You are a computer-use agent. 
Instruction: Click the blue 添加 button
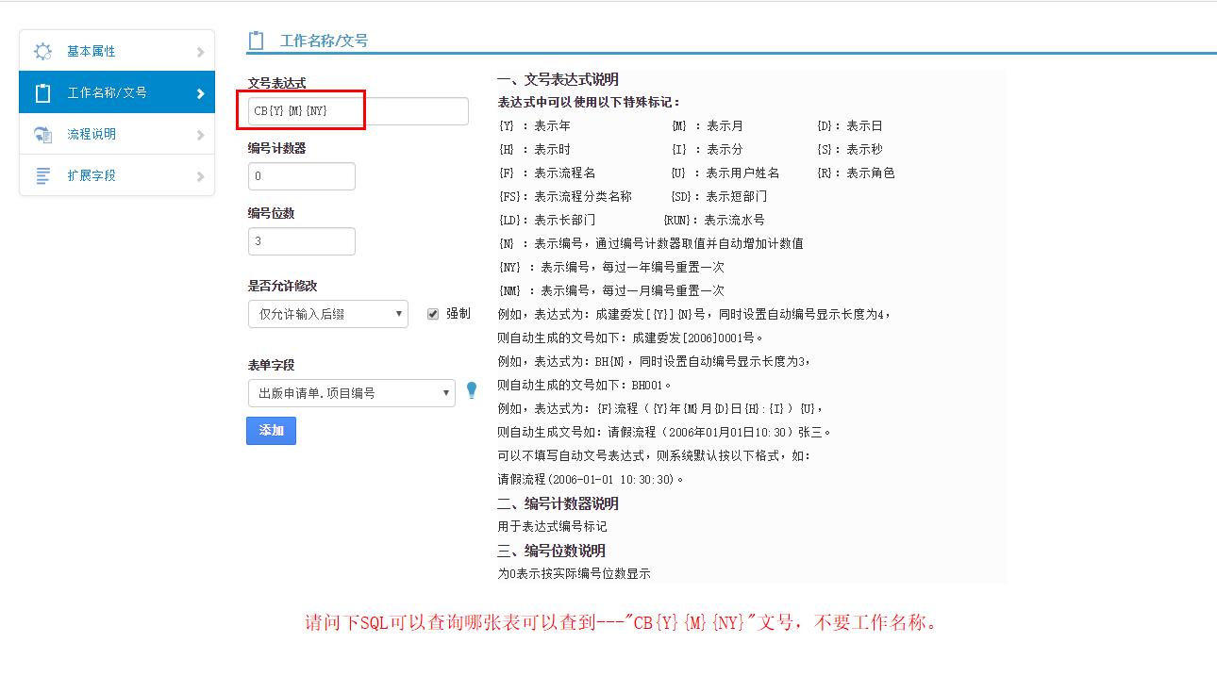pyautogui.click(x=272, y=430)
